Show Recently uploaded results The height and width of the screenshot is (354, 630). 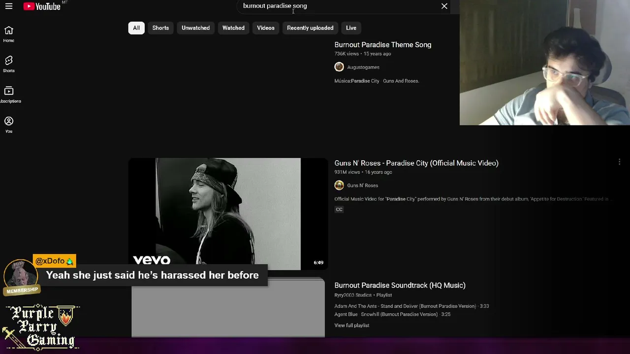point(310,28)
